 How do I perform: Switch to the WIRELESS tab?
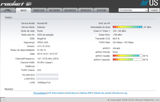pyautogui.click(x=39, y=10)
